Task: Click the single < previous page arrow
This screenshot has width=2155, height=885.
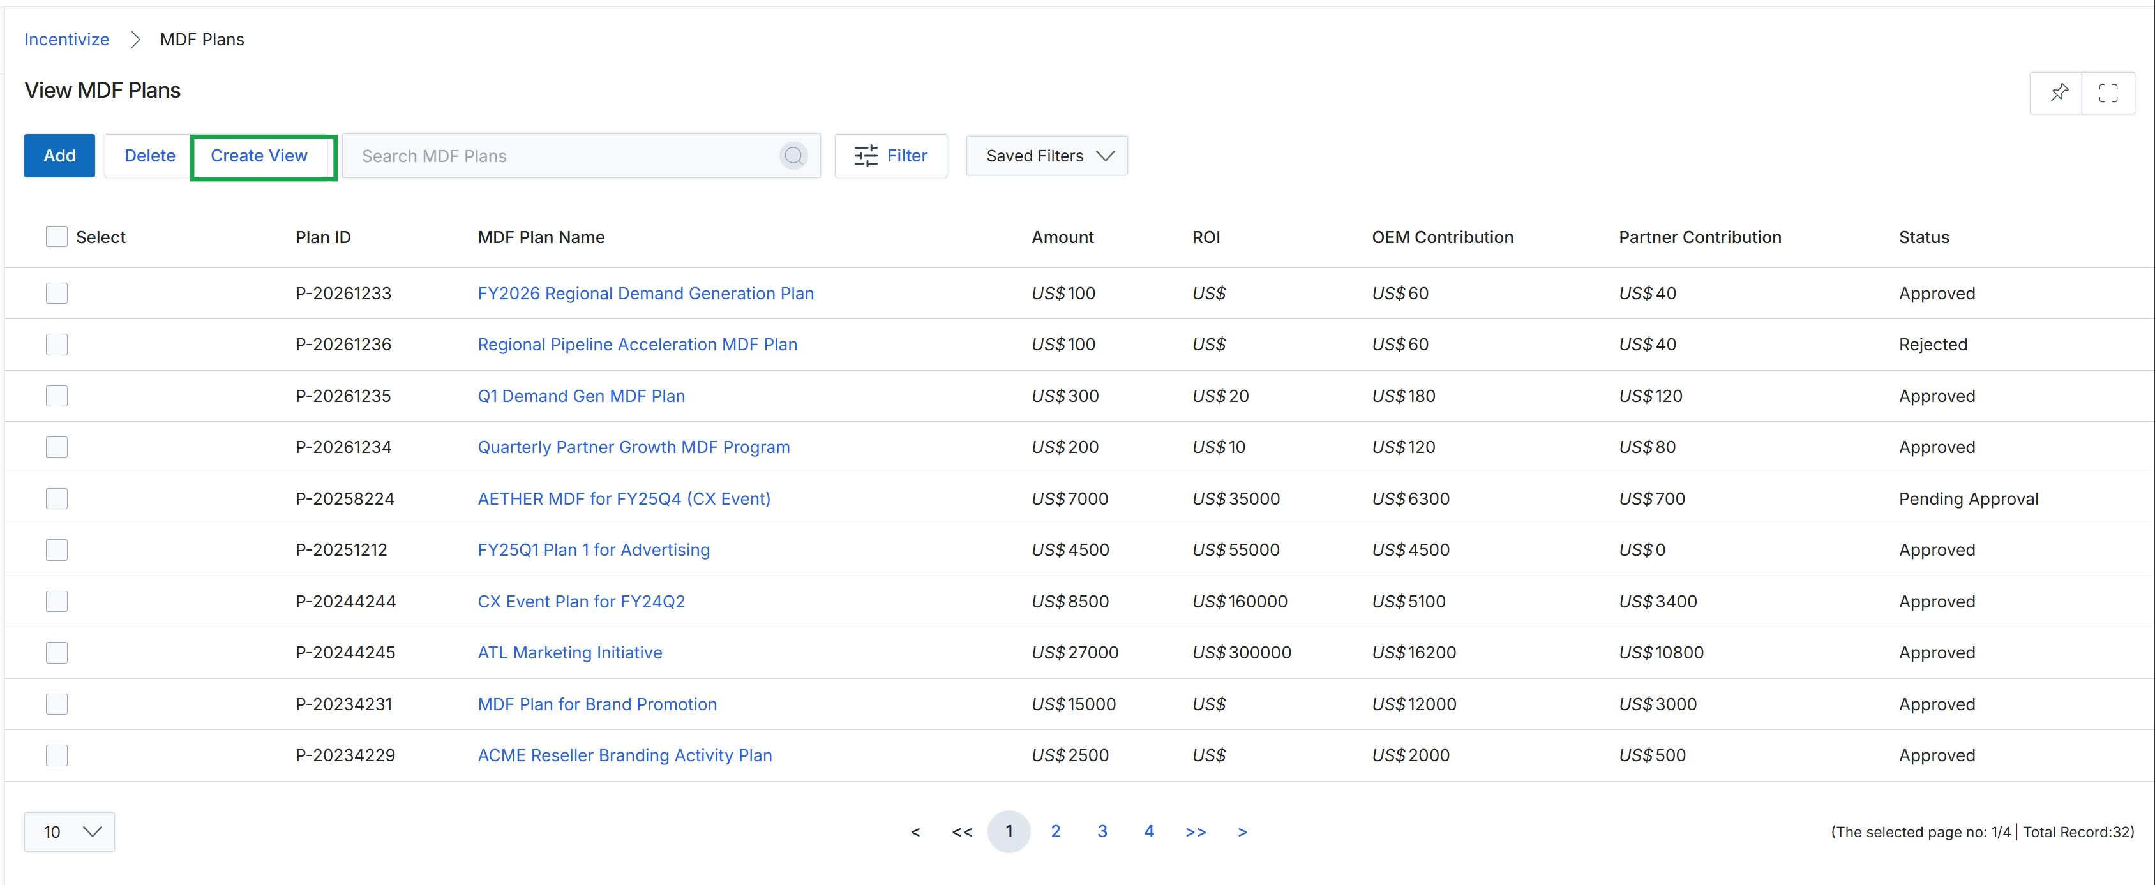Action: [x=915, y=832]
